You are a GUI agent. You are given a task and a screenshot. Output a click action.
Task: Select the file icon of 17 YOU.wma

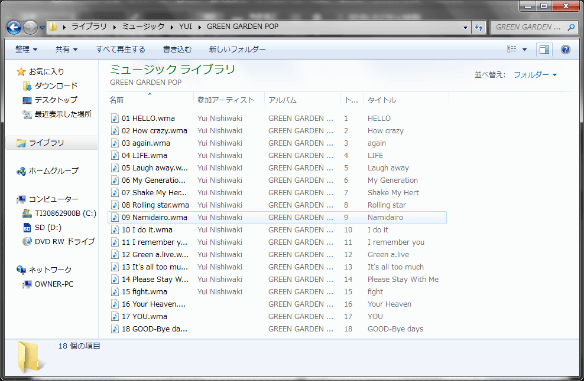(x=115, y=316)
